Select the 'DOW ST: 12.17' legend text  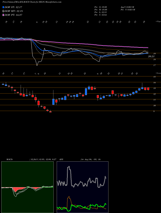coord(13,7)
